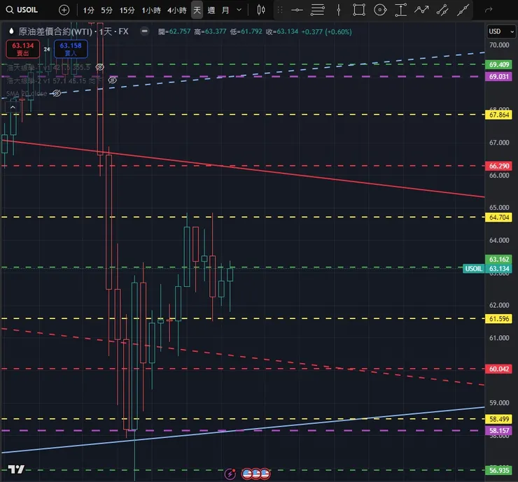
Task: Collapse the indicator legend with the up chevron
Action: pos(13,107)
